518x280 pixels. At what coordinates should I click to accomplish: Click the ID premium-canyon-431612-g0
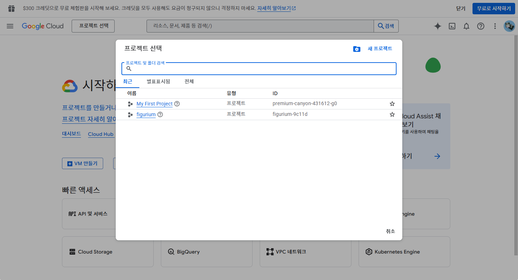click(305, 104)
